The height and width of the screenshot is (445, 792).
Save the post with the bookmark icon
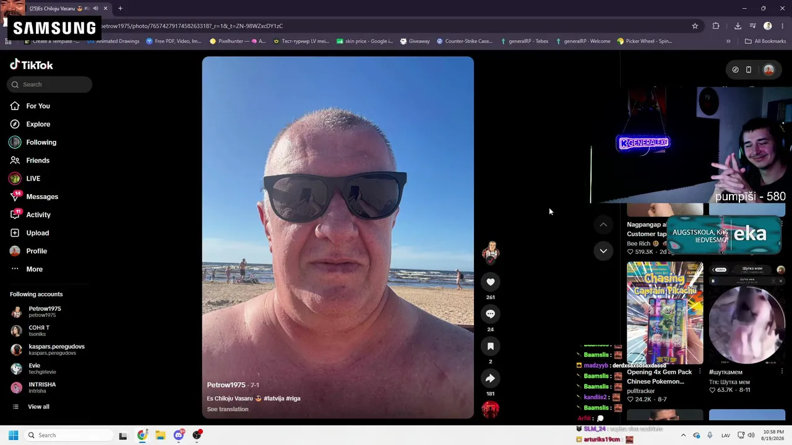491,346
